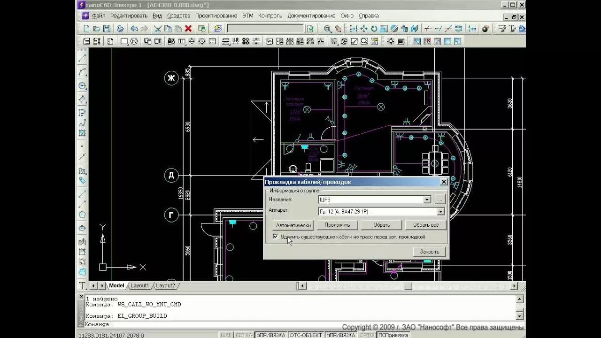The image size is (601, 338).
Task: Open the Средства menu
Action: 179,15
